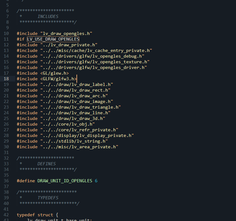Click the value 6 on line 36
236x221 pixels.
click(96, 181)
